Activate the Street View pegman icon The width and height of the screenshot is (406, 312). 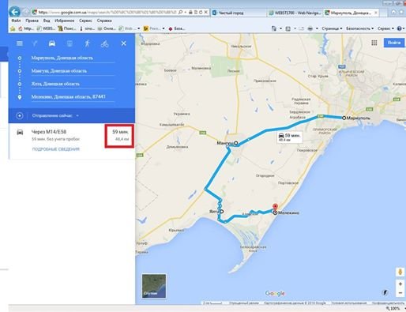tap(400, 272)
